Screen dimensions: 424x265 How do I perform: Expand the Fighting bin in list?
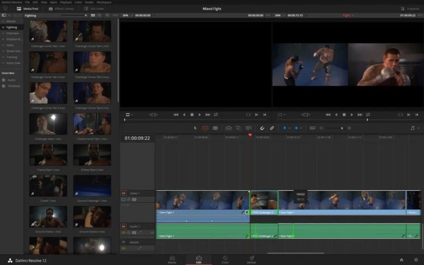[x=3, y=27]
